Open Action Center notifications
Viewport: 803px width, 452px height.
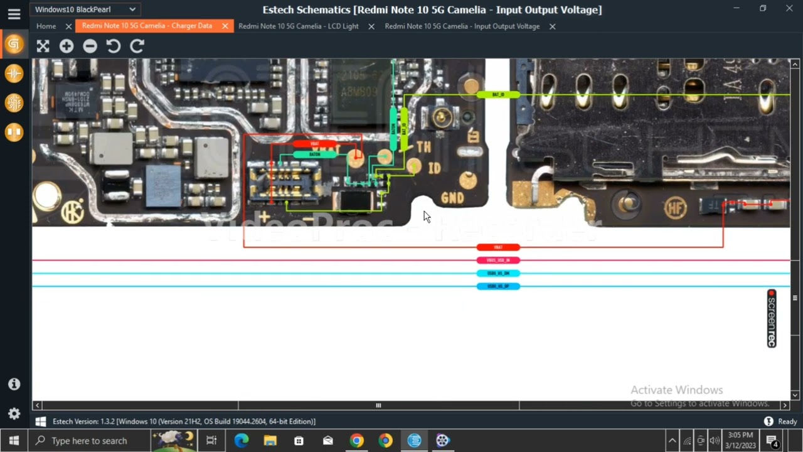pyautogui.click(x=773, y=441)
